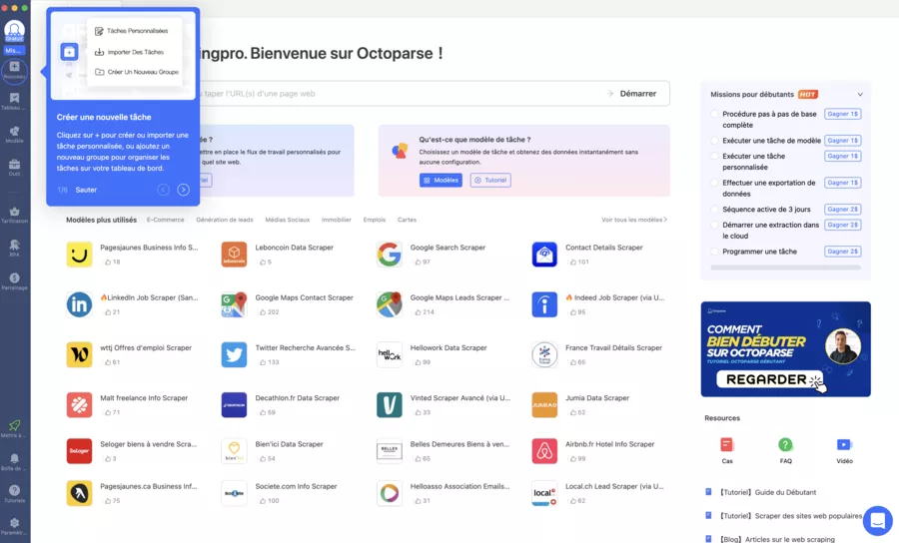Image resolution: width=899 pixels, height=543 pixels.
Task: Click the Mis... badge under the avatar
Action: tap(14, 50)
